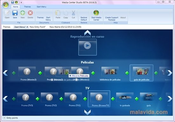
Task: Switch to the Start Menu ribbon tab
Action: click(41, 7)
